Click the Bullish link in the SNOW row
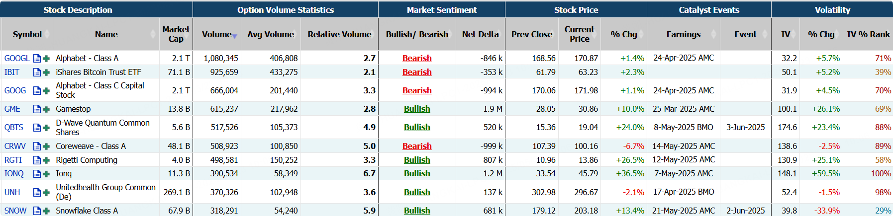 click(x=417, y=211)
